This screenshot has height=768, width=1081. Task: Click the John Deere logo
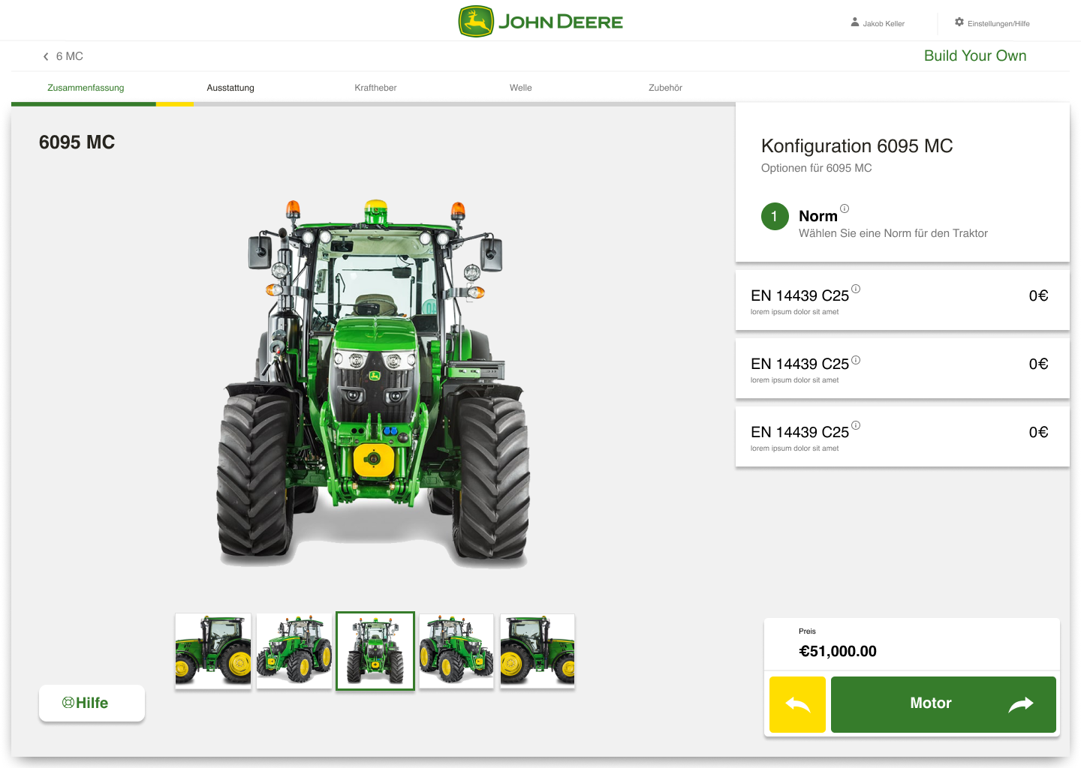pos(540,22)
